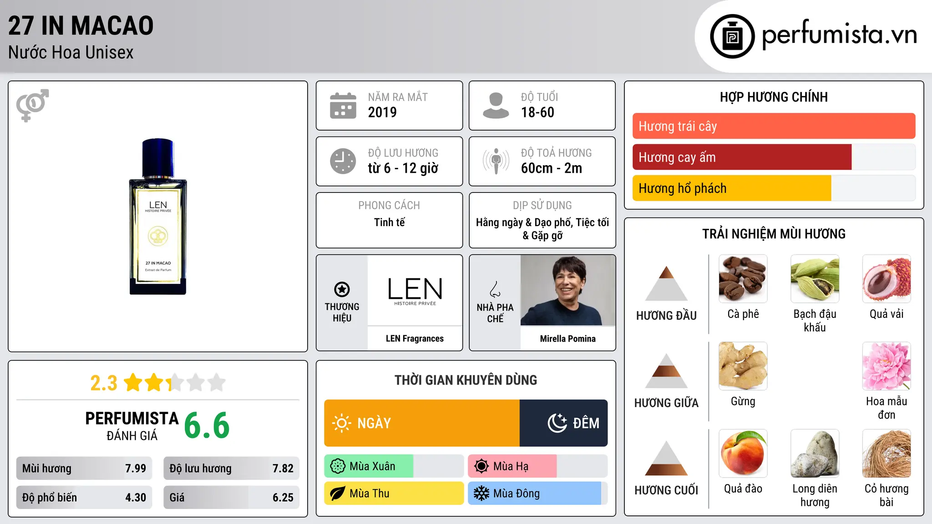Click the last grey rating star
Image resolution: width=932 pixels, height=524 pixels.
(x=217, y=383)
